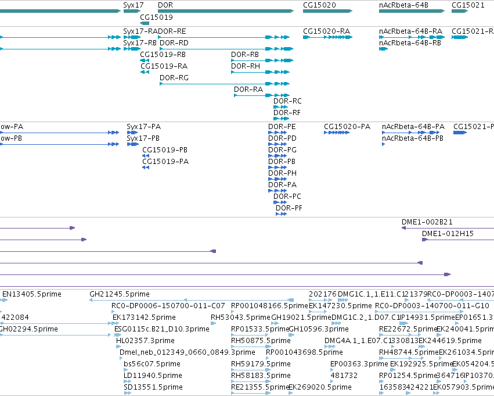Viewport: 494px width, 396px height.
Task: Select the CG15020-RA transcript label
Action: point(326,31)
